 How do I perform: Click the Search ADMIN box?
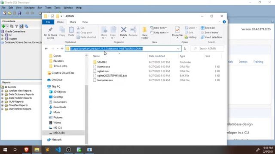point(207,48)
